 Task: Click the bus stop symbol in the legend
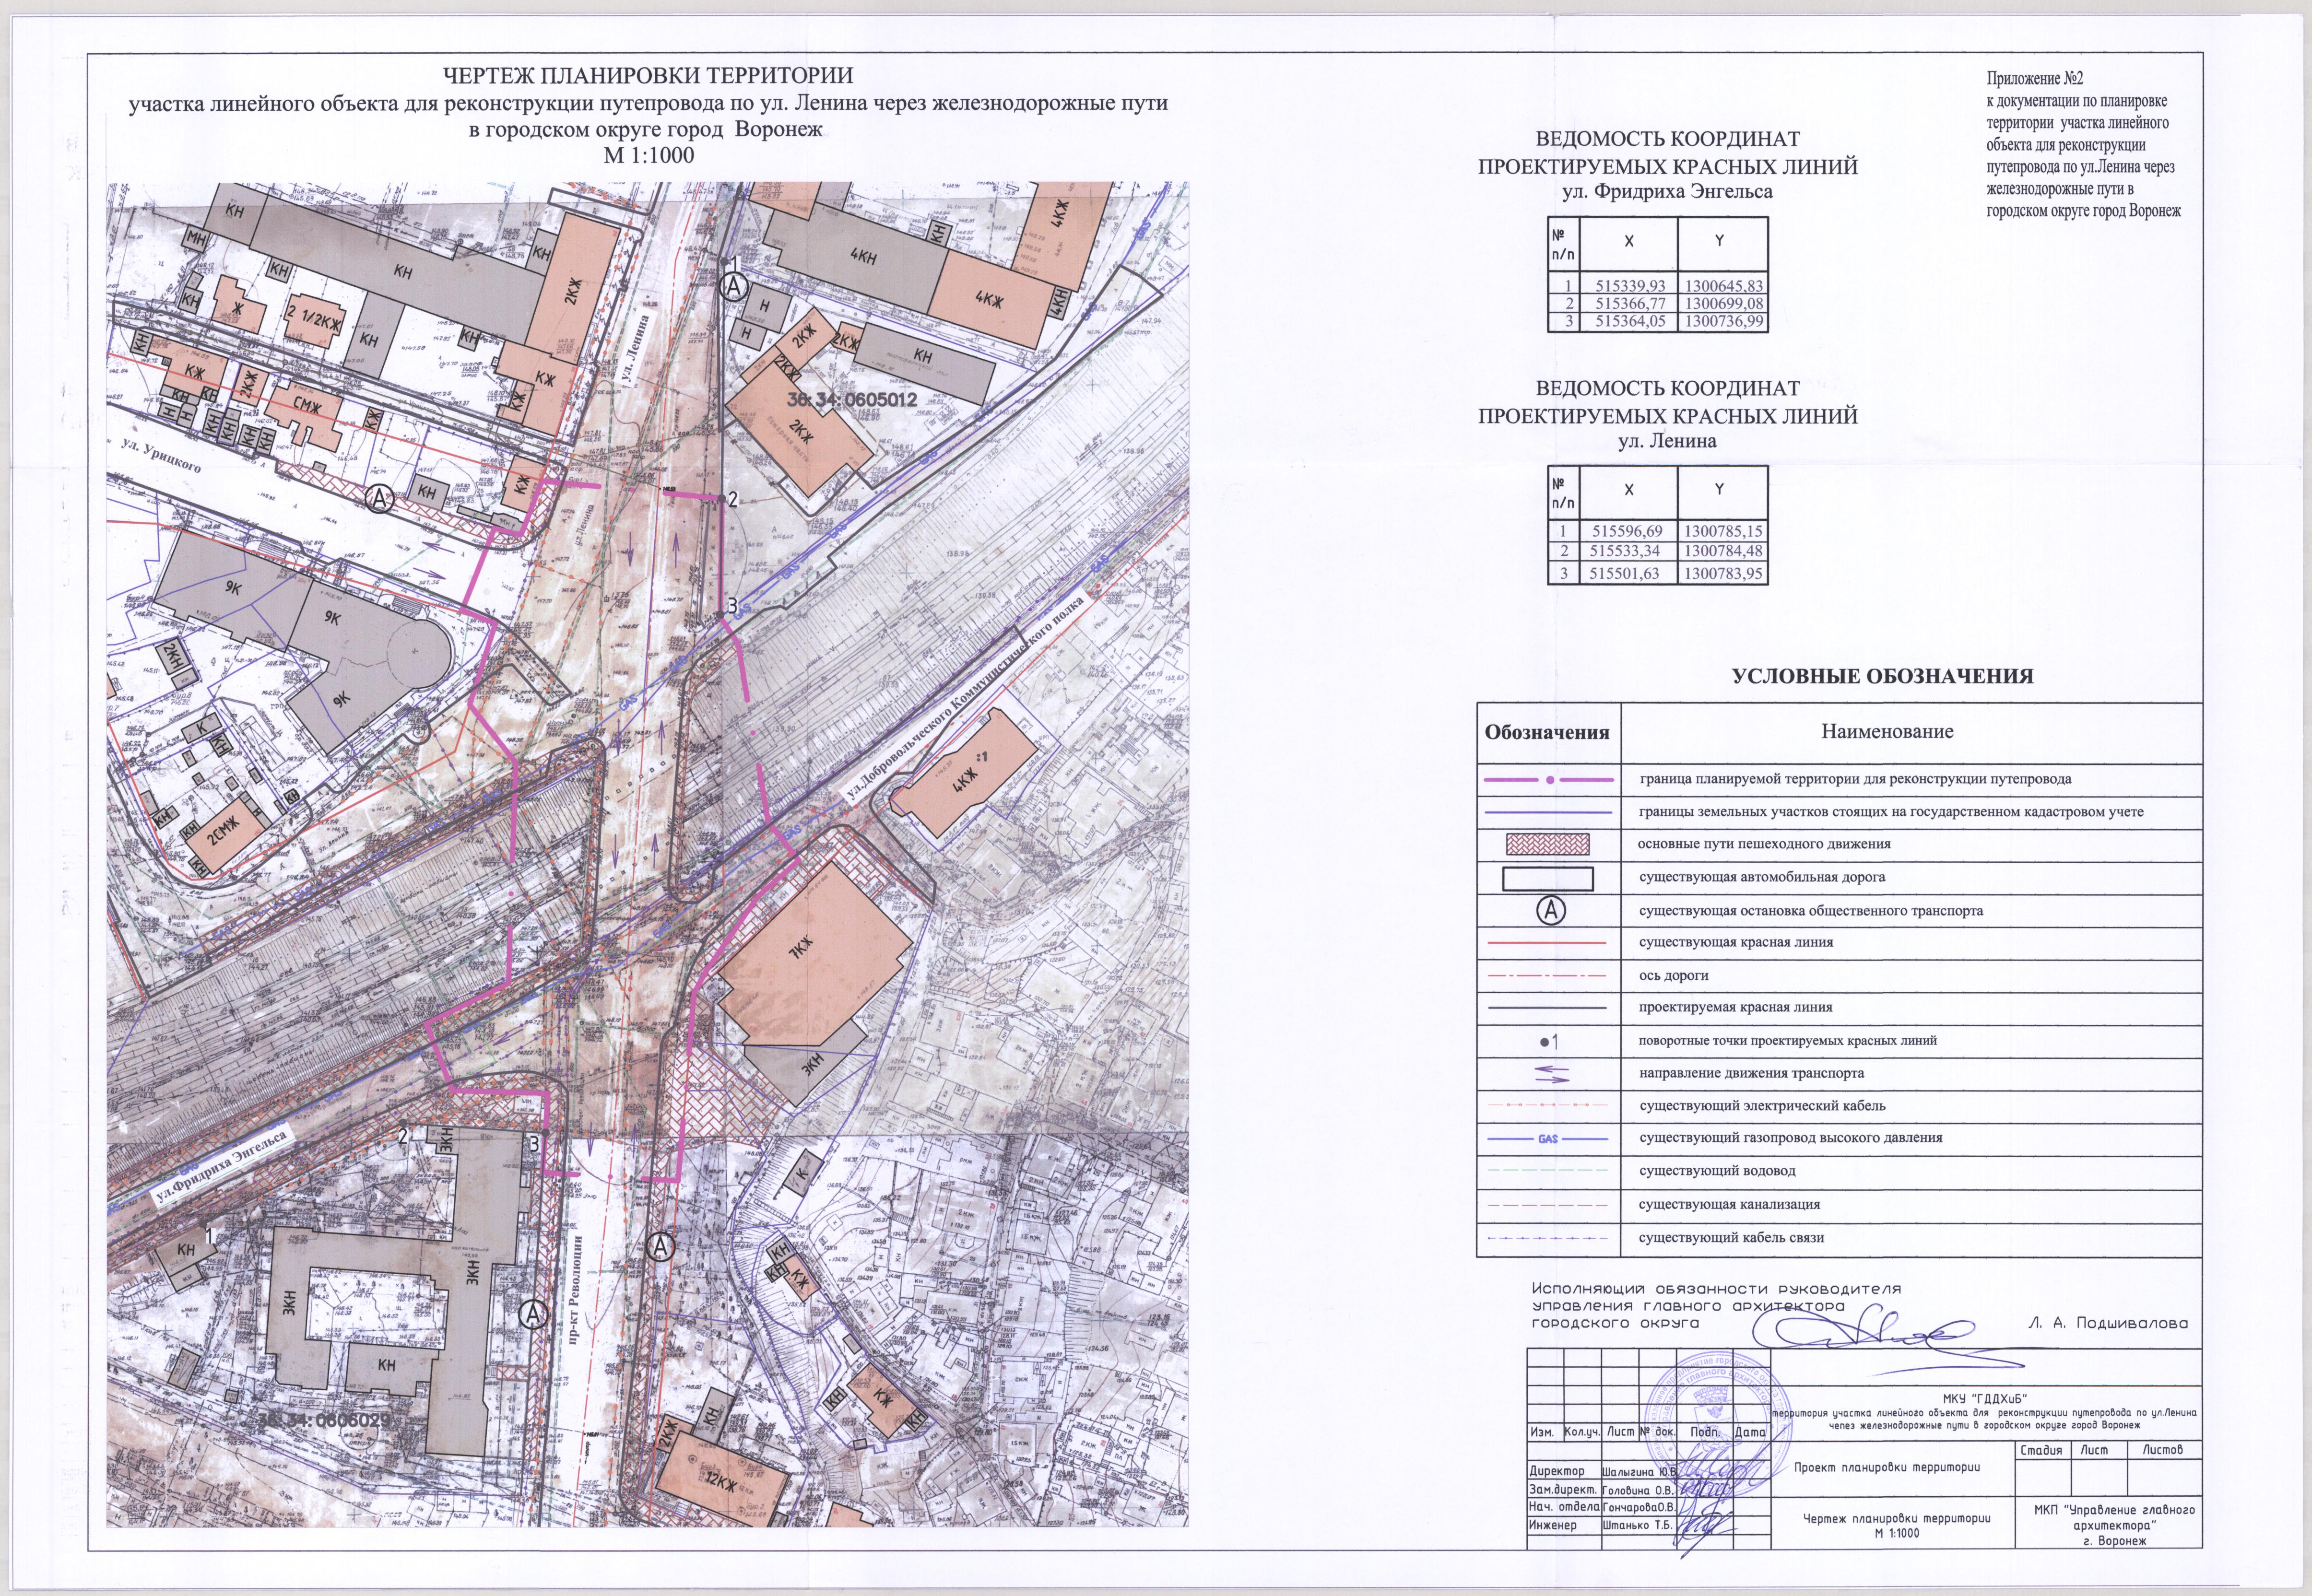tap(1550, 910)
